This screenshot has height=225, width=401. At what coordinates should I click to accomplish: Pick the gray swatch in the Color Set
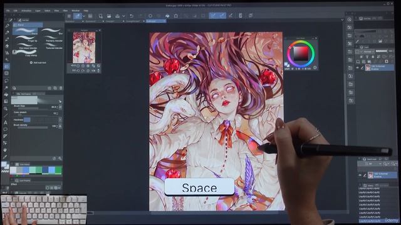[x=19, y=170]
